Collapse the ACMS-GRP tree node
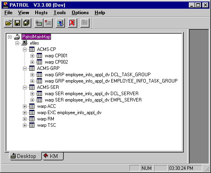Screen dimensions: 211x173 click(25, 68)
